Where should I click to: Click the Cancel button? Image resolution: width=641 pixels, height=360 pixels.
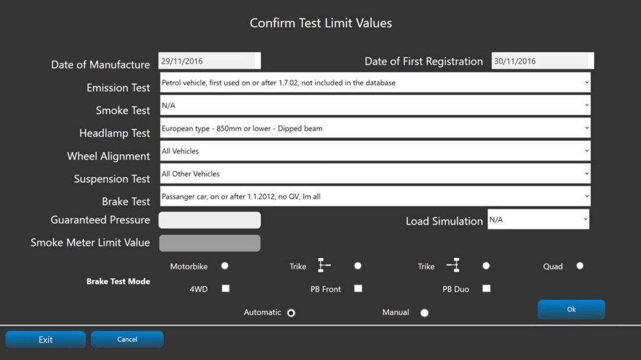[x=127, y=339]
